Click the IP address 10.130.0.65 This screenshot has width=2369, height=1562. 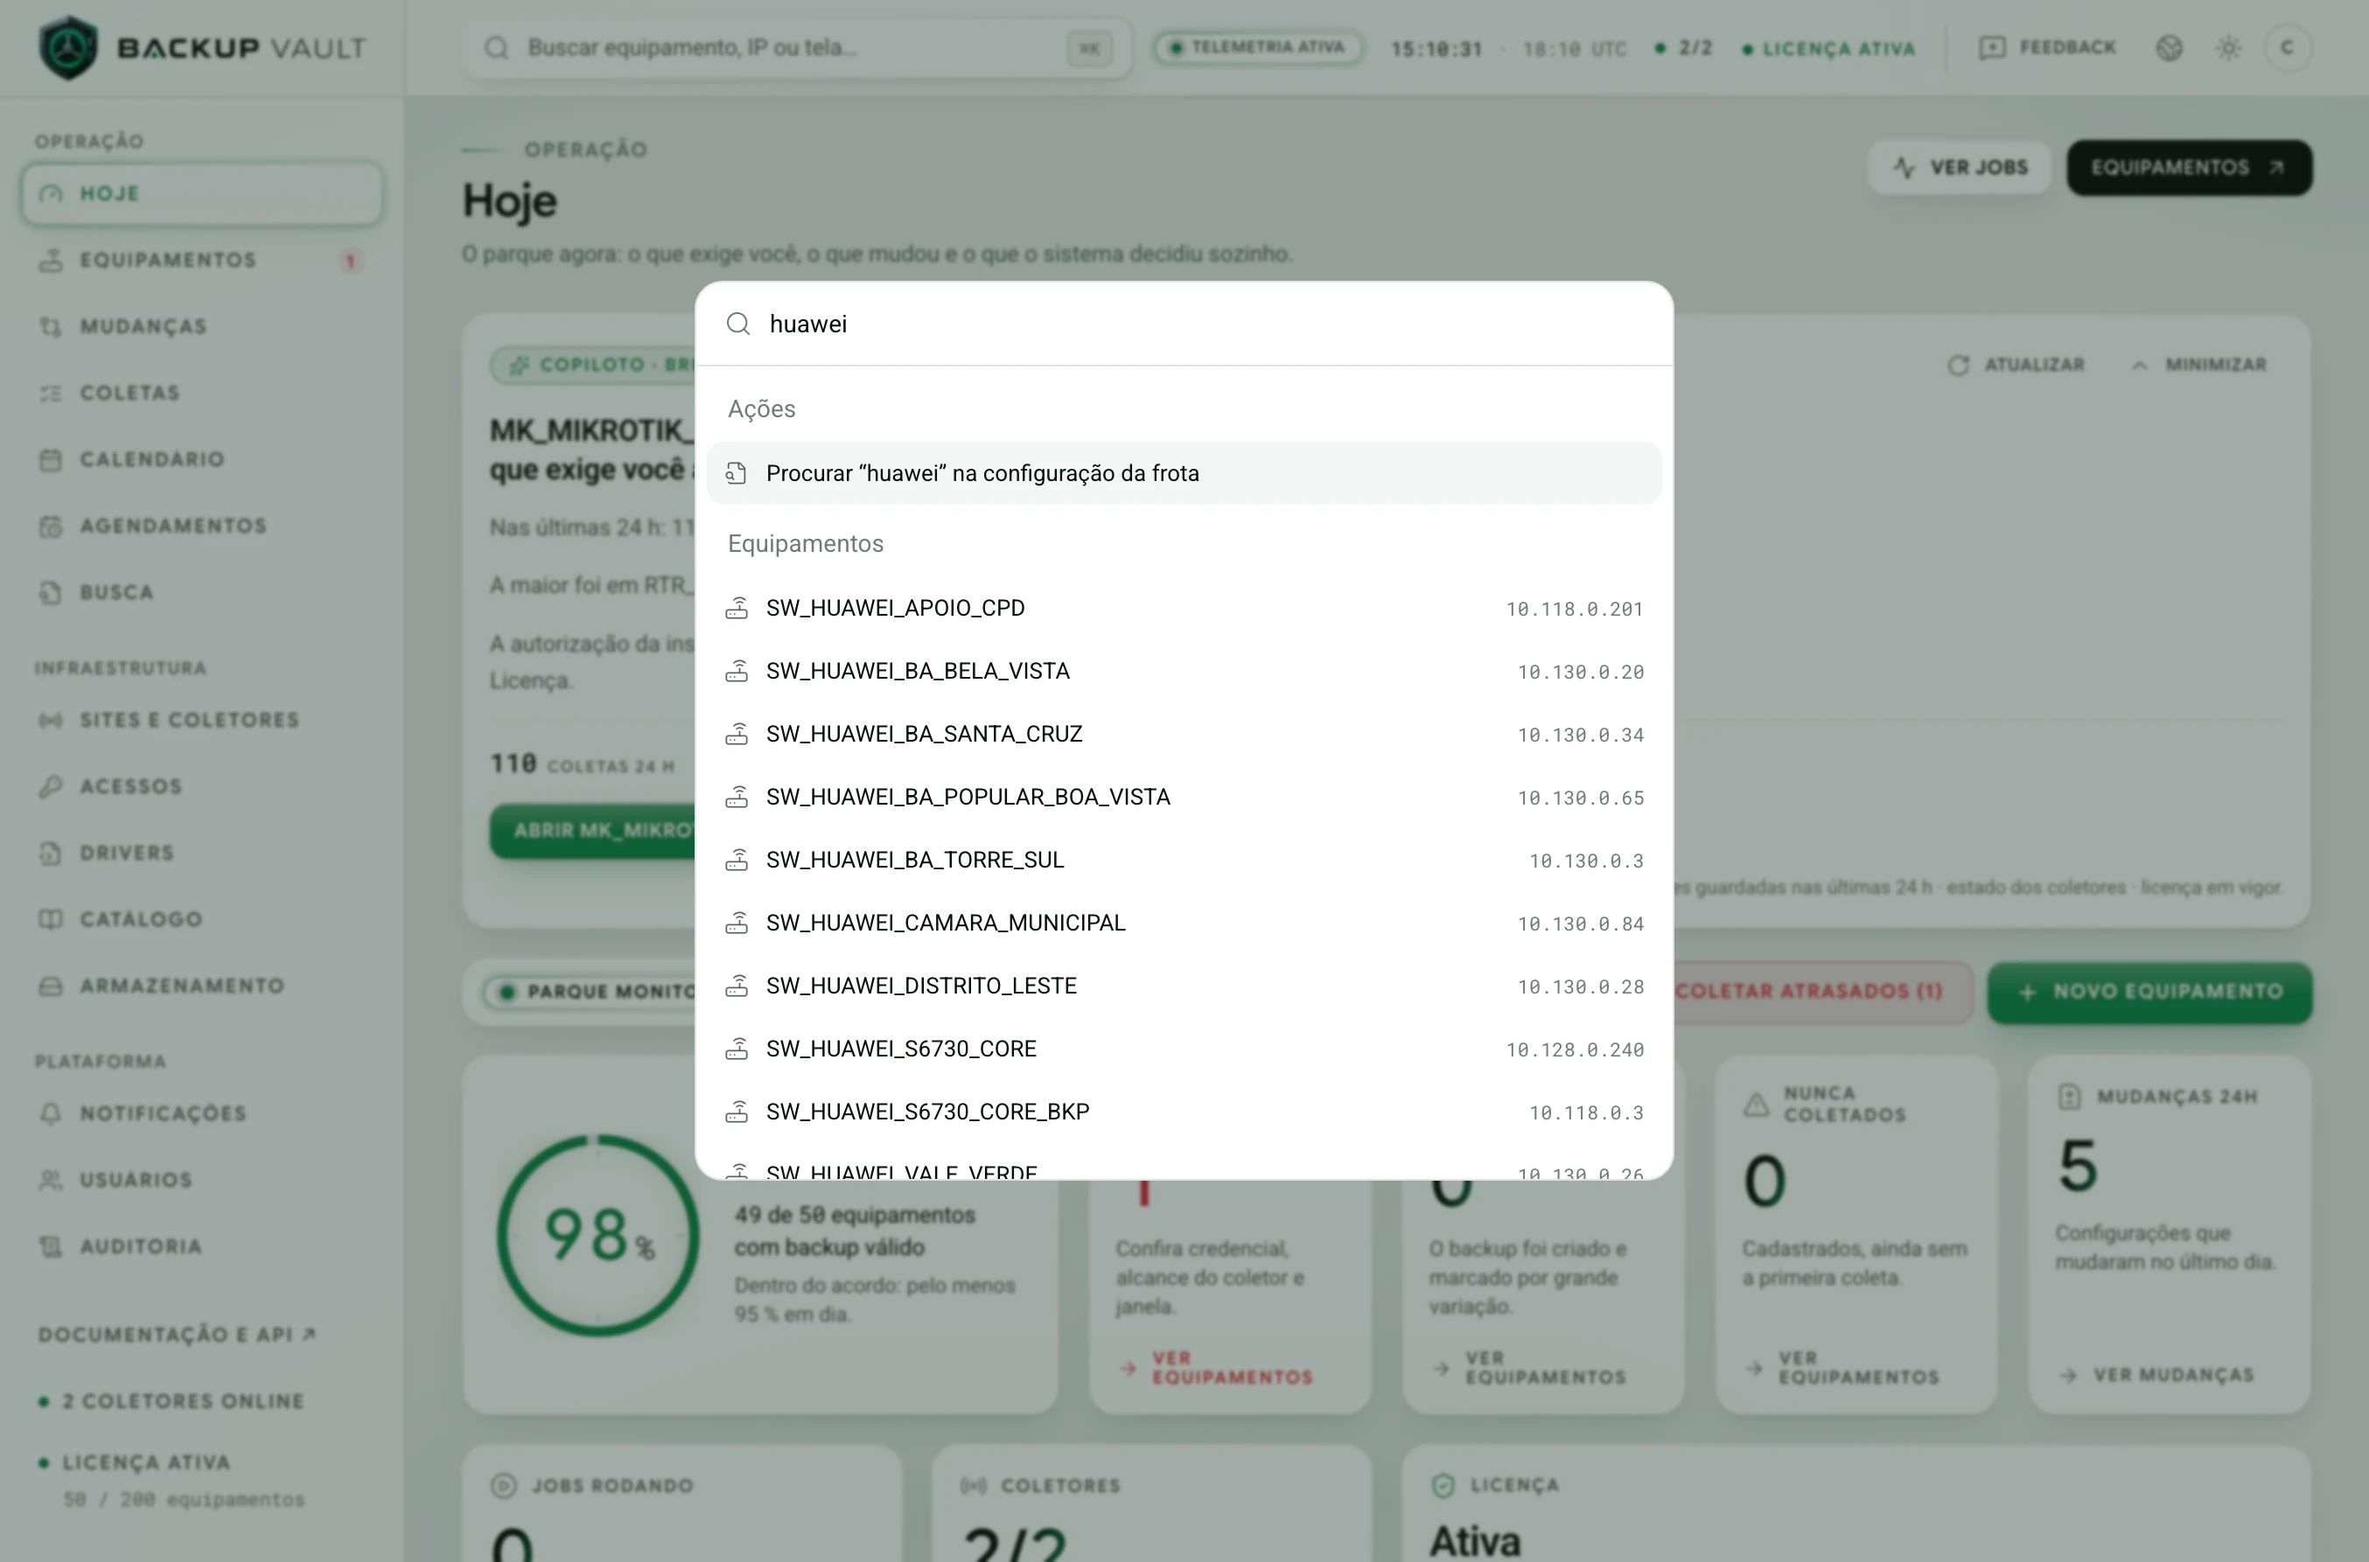pyautogui.click(x=1580, y=798)
